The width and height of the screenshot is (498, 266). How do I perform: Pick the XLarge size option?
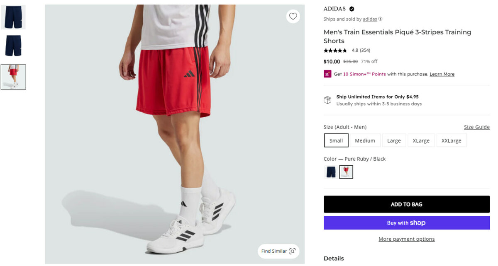pos(421,140)
